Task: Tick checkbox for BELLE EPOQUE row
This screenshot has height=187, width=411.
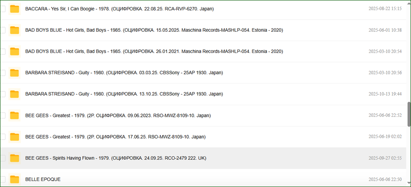Action: coord(3,179)
